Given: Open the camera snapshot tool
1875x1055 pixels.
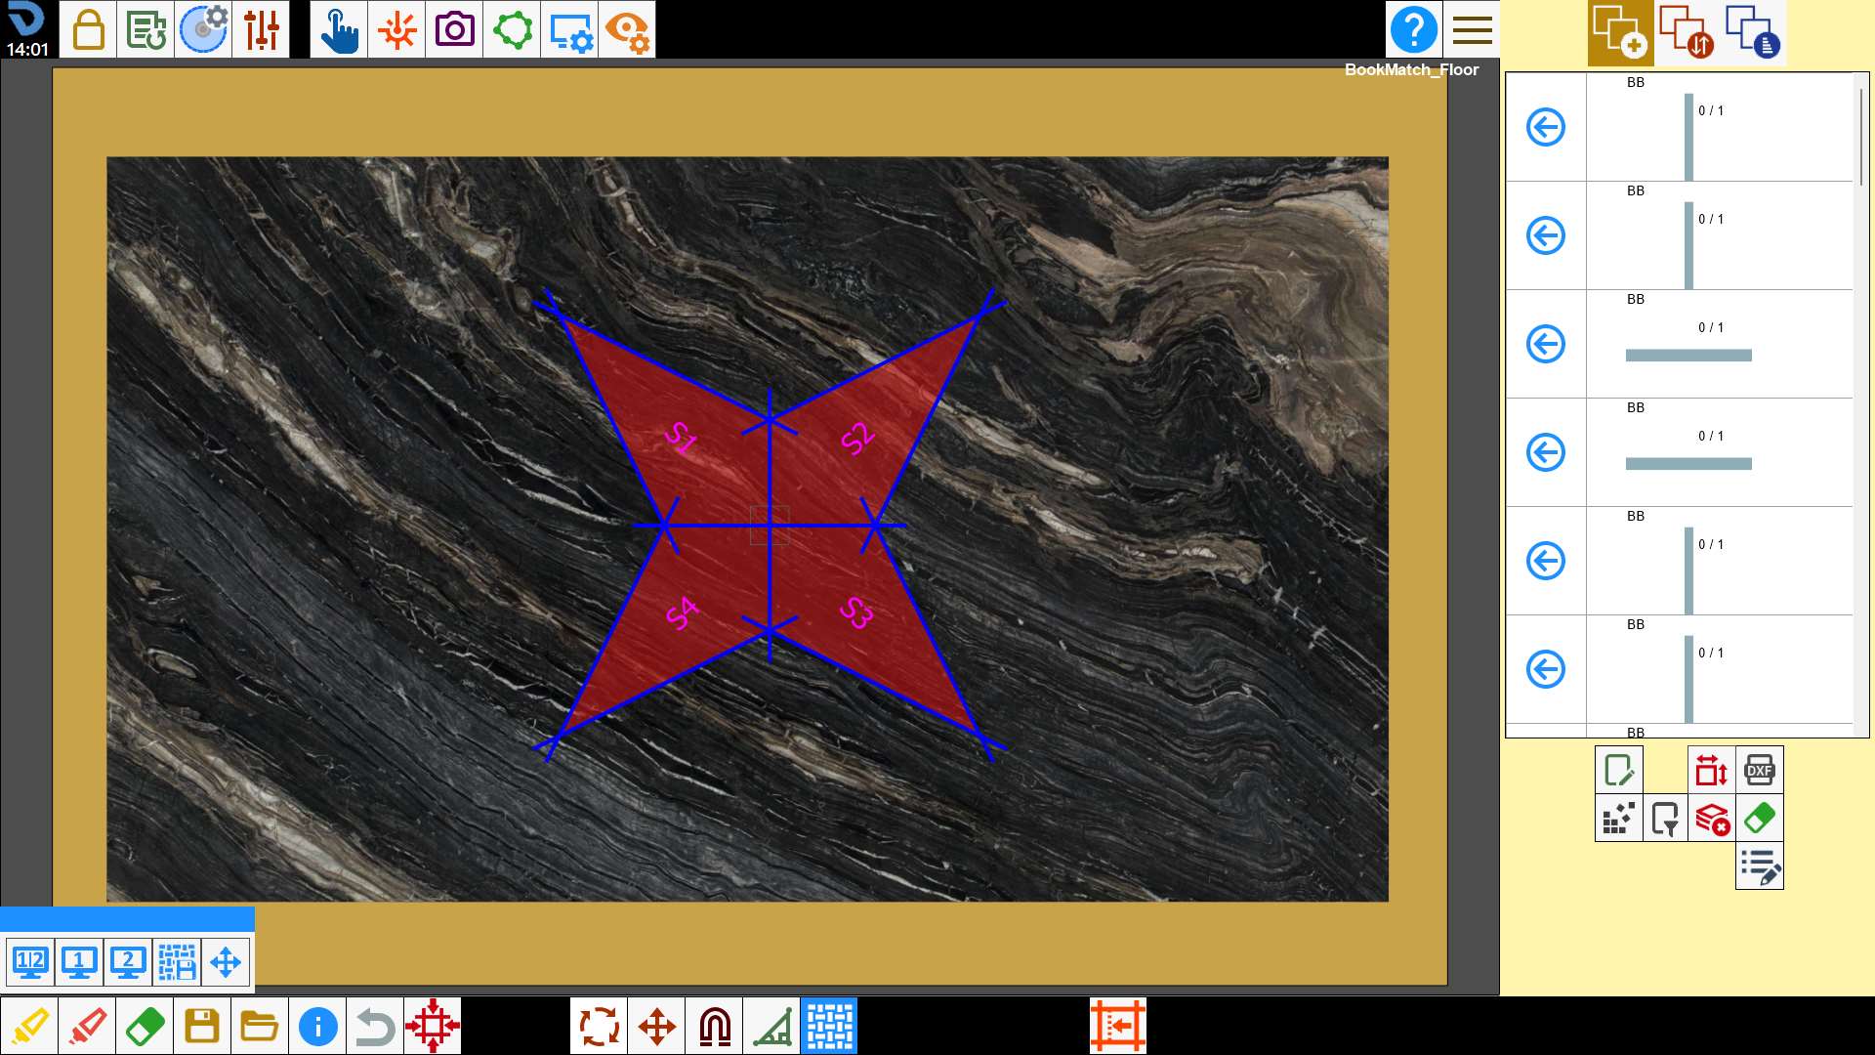Looking at the screenshot, I should pyautogui.click(x=454, y=29).
